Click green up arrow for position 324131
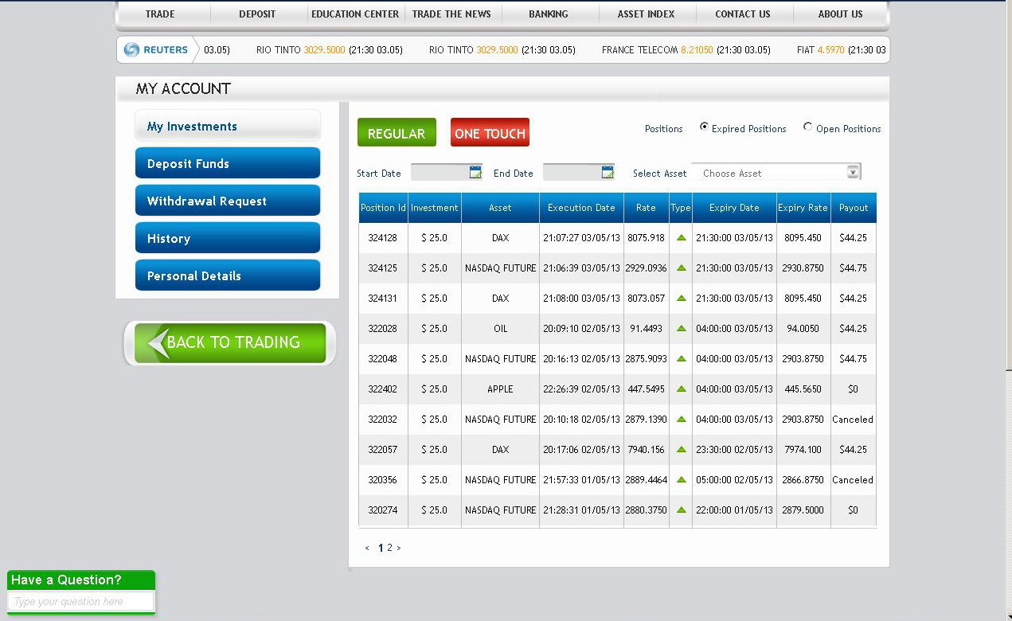Viewport: 1012px width, 621px height. (681, 298)
